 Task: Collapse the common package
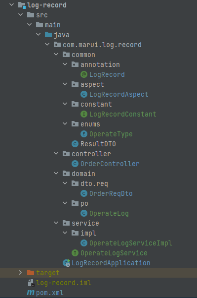click(x=56, y=55)
